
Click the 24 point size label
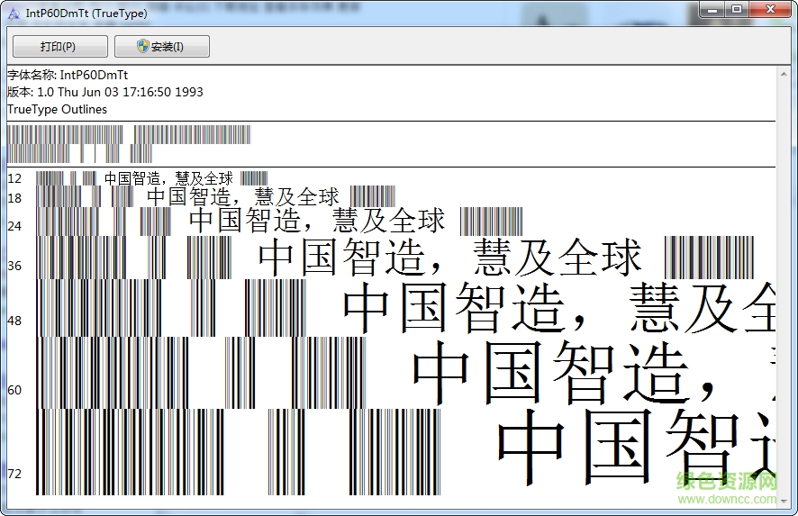tap(14, 226)
